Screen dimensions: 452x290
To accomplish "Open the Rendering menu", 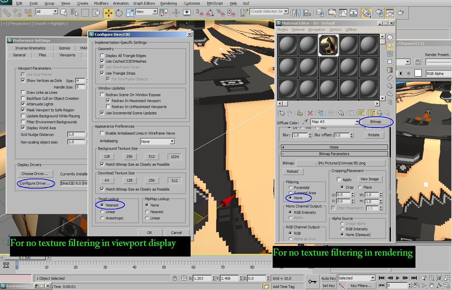I will [x=169, y=3].
